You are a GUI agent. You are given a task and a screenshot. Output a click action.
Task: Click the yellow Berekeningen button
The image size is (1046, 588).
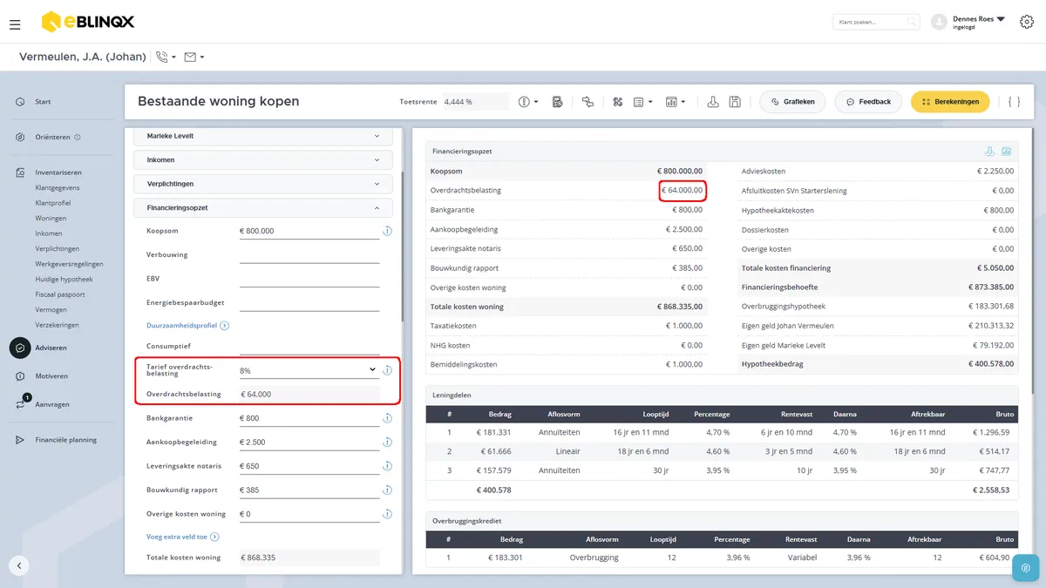[950, 102]
